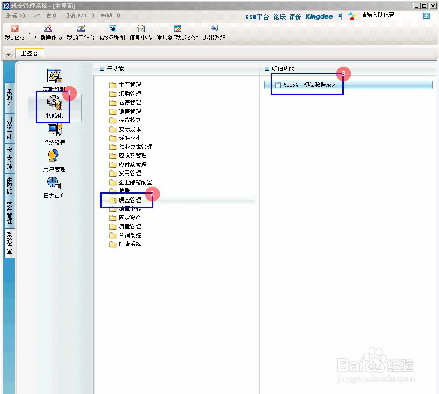Expand the dropdown arrow beside 我的K/3
The image size is (439, 394).
click(29, 33)
